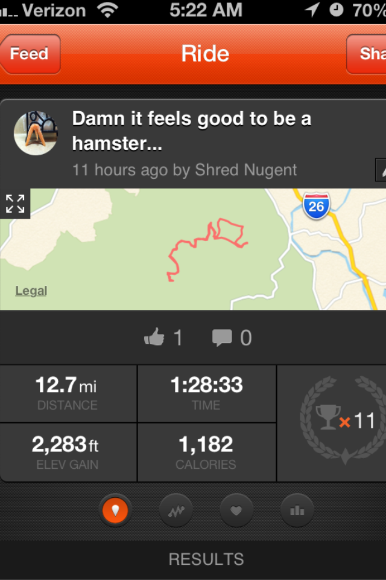Image resolution: width=386 pixels, height=580 pixels.
Task: Tap the Feed back button
Action: pos(30,54)
